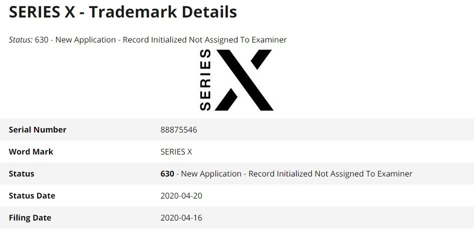The image size is (474, 231).
Task: Click the SERIES X word mark value
Action: (x=176, y=151)
